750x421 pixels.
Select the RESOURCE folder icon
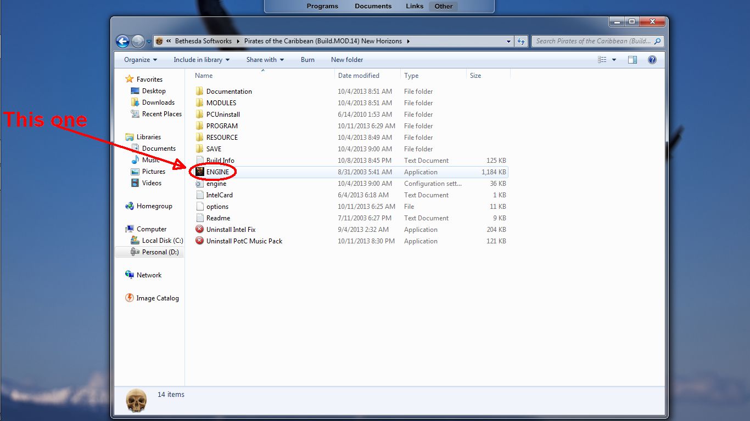200,137
